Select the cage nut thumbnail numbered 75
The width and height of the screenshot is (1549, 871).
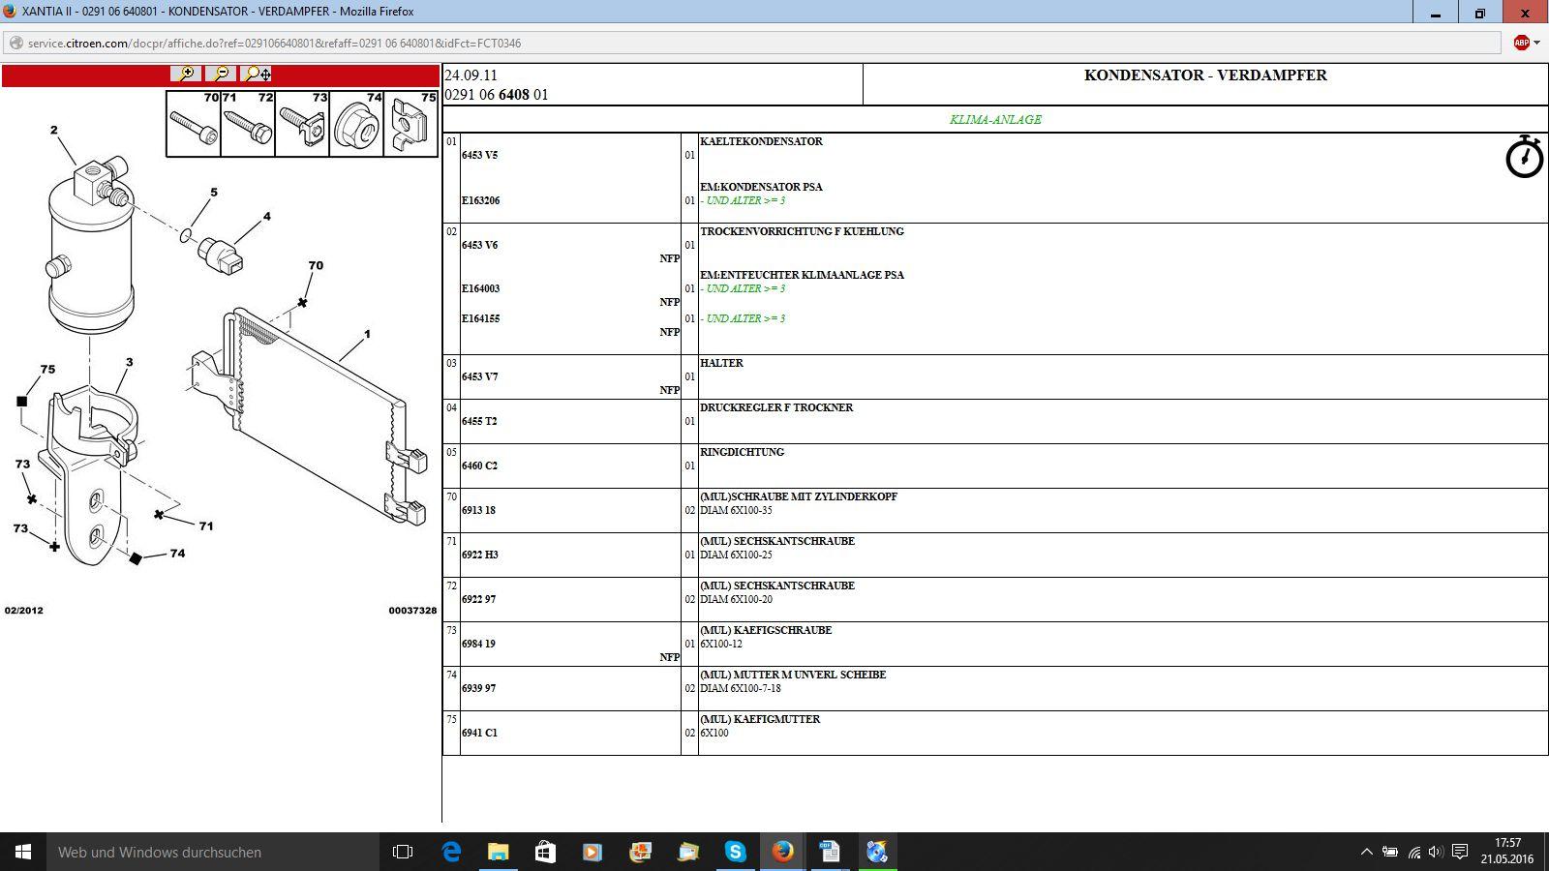click(x=410, y=124)
